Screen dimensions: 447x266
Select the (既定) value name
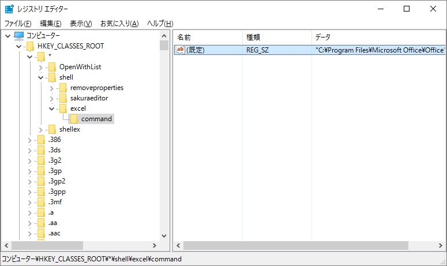pos(196,50)
